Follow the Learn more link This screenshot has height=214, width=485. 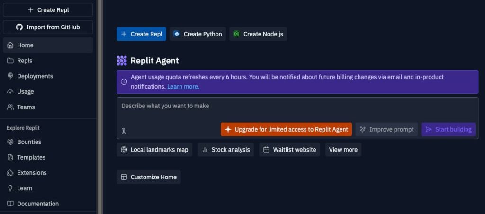tap(183, 87)
